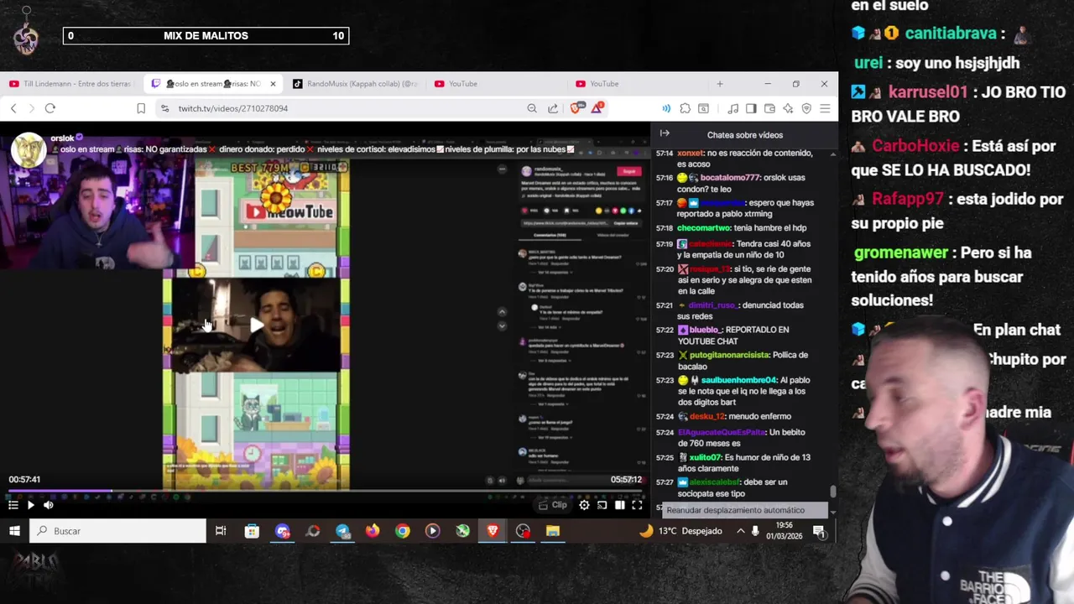The image size is (1074, 604).
Task: Open Brave VPN shield icon
Action: point(806,108)
